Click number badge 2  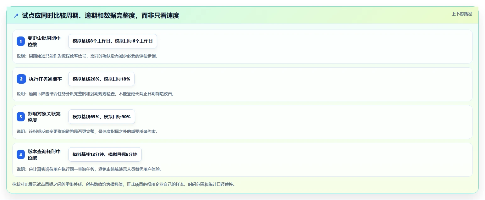tap(21, 79)
